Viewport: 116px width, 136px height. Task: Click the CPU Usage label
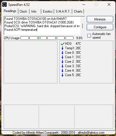(11, 38)
